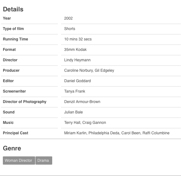This screenshot has height=176, width=181.
Task: Click editor name Daniel Goddard
Action: click(x=78, y=81)
